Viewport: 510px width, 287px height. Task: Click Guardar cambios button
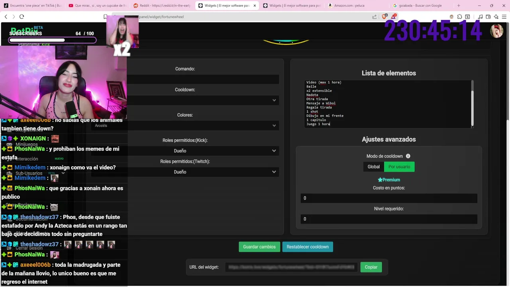259,247
